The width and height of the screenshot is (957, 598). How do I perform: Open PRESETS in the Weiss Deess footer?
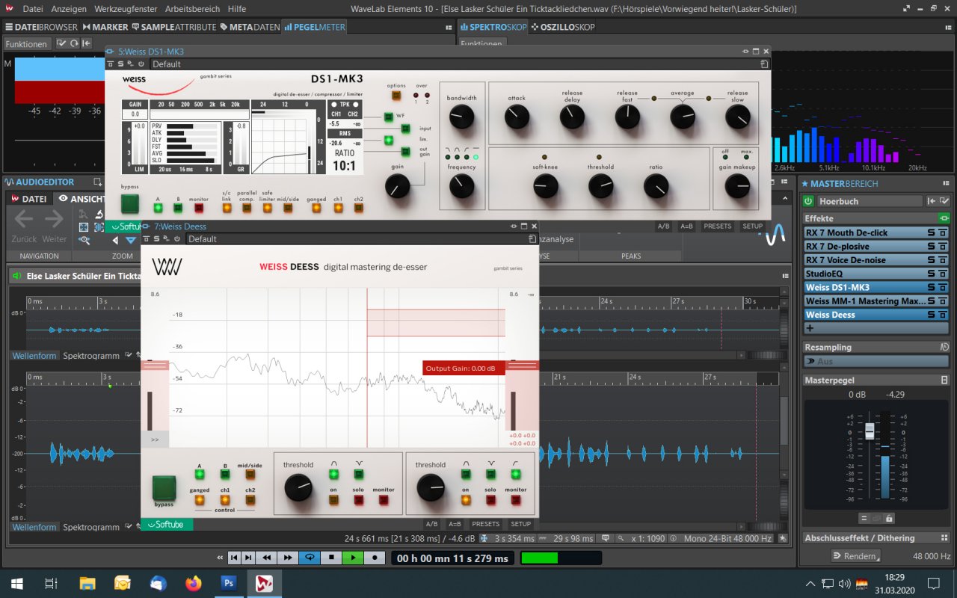(x=485, y=524)
